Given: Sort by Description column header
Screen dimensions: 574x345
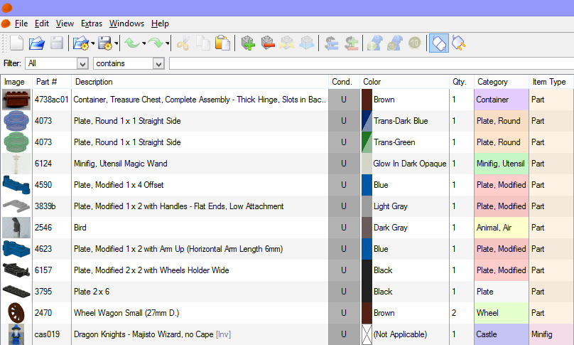Looking at the screenshot, I should click(200, 82).
